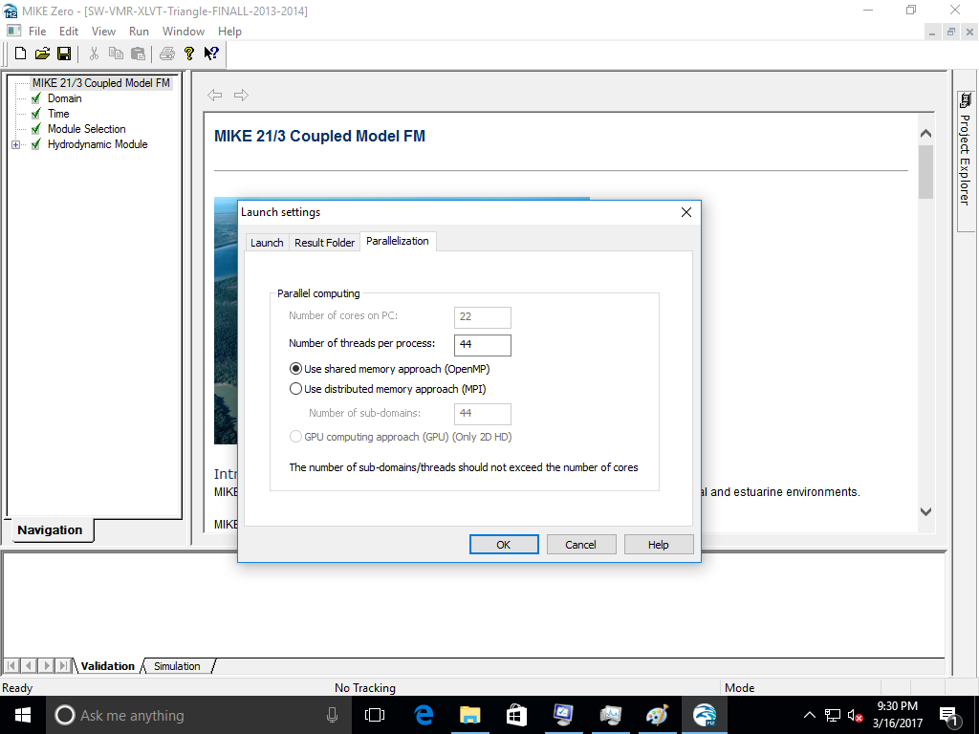Click the muted volume tray icon
Image resolution: width=979 pixels, height=734 pixels.
point(855,716)
